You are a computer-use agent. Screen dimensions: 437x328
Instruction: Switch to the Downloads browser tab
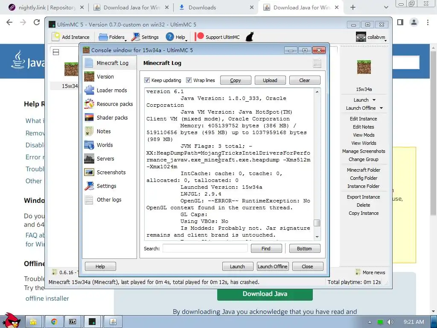tap(216, 8)
